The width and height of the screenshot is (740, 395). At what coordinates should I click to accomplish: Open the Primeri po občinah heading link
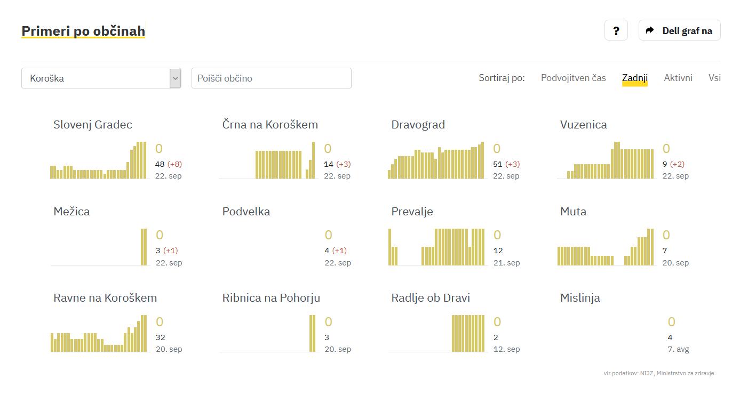[83, 31]
